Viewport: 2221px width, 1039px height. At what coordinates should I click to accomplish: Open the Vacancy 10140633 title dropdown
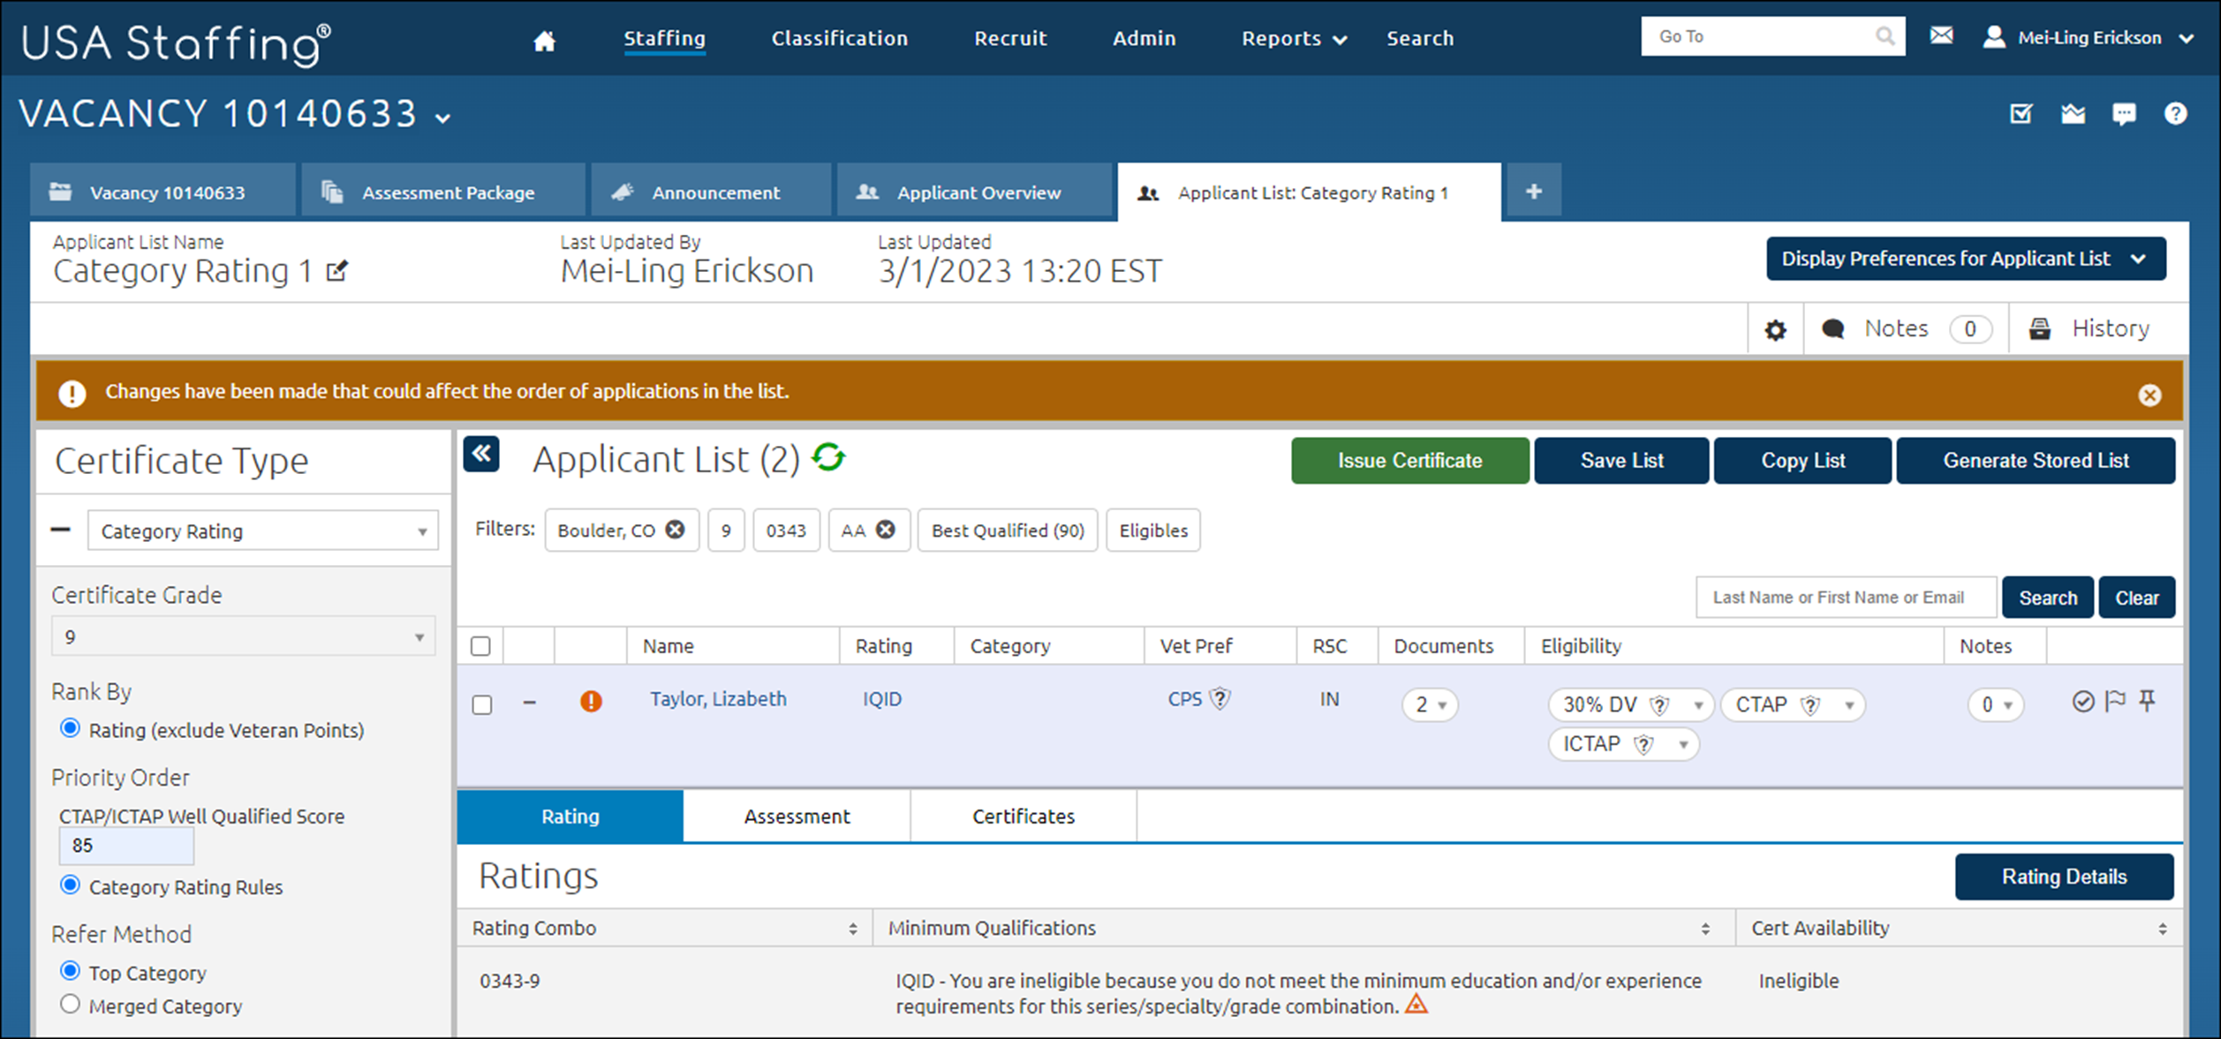(x=443, y=117)
